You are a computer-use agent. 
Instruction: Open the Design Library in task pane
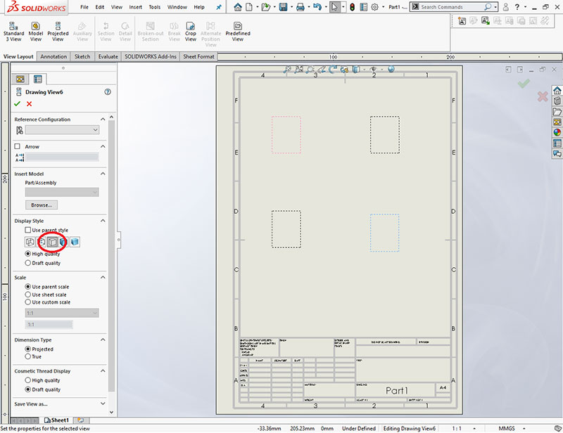(557, 101)
